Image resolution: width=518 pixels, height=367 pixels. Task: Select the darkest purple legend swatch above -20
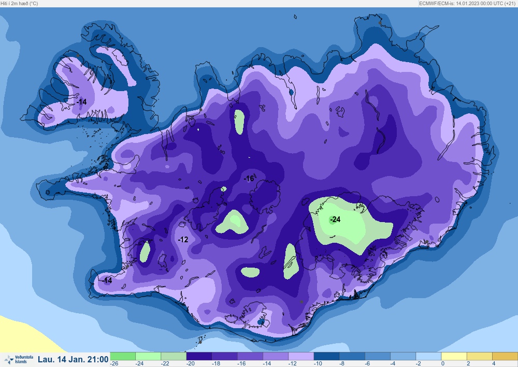point(199,356)
